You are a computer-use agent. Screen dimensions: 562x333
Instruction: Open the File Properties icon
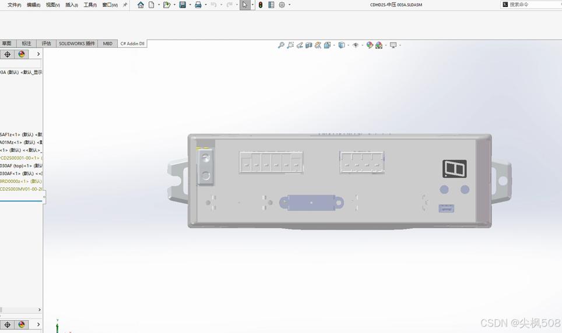(x=271, y=5)
